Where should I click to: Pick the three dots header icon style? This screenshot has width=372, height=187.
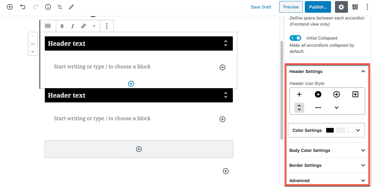click(x=318, y=108)
